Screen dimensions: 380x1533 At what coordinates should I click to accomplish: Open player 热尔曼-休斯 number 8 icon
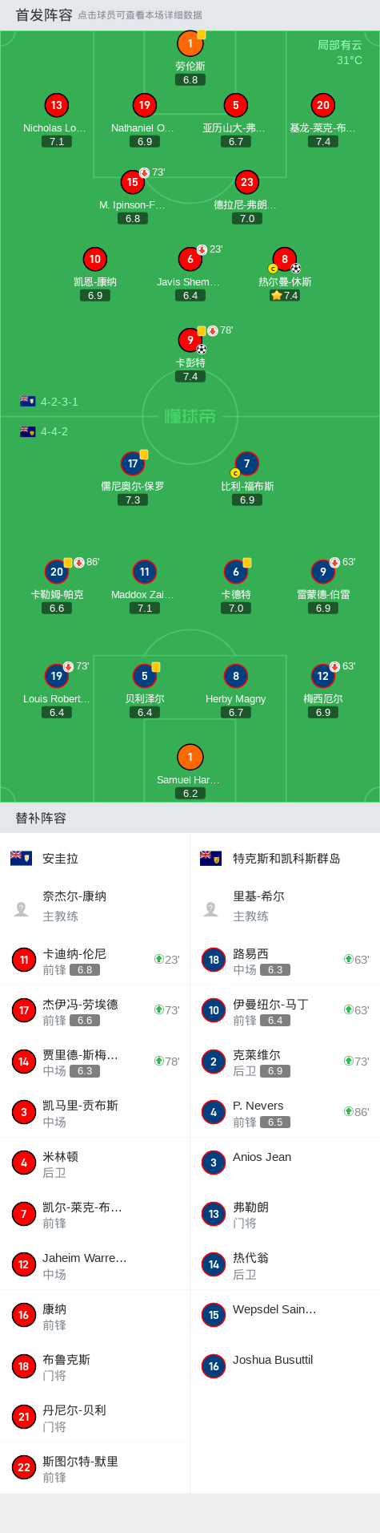click(285, 259)
